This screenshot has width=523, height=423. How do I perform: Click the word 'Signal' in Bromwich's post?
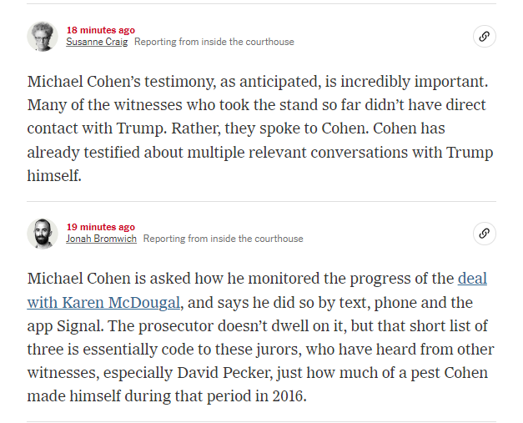point(78,326)
